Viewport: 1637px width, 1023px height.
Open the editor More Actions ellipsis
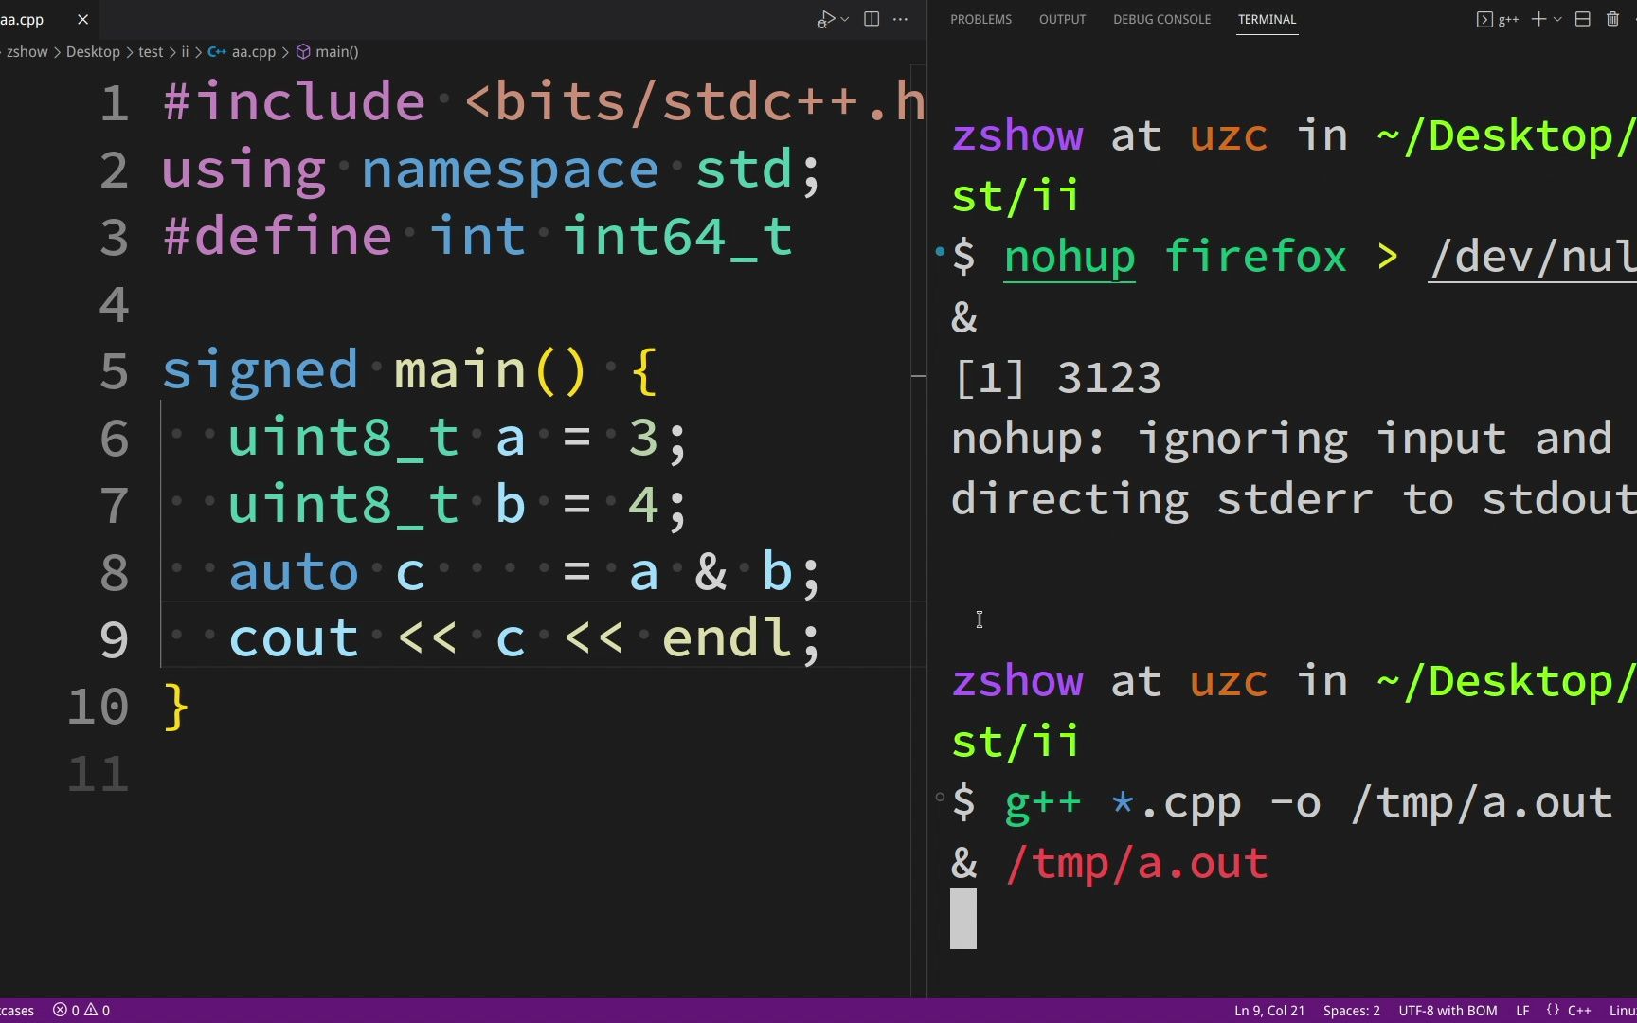(900, 19)
